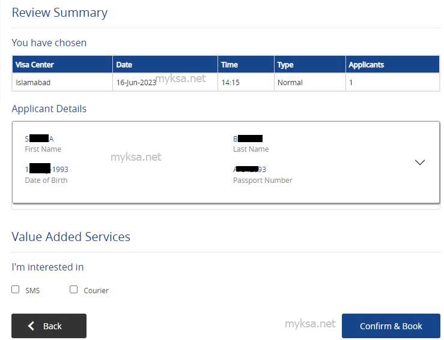
Task: Click the Date of Birth label
Action: click(x=46, y=180)
